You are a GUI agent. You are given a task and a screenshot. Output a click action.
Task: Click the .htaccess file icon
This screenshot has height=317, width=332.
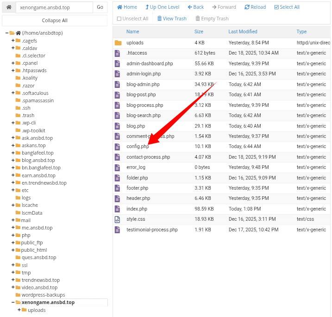click(117, 53)
